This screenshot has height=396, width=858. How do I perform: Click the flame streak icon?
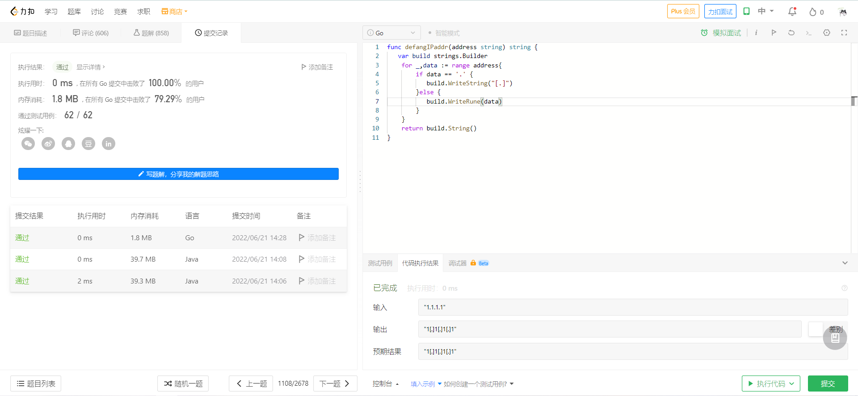point(812,12)
